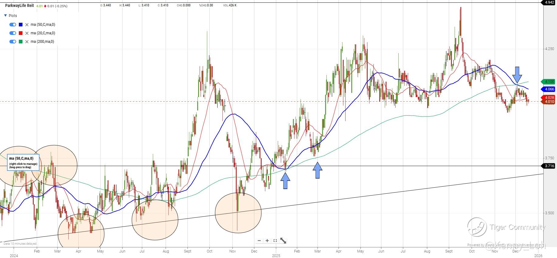Image resolution: width=557 pixels, height=258 pixels.
Task: Toggle the ma (50,C,ma,0) plot switch
Action: point(13,25)
